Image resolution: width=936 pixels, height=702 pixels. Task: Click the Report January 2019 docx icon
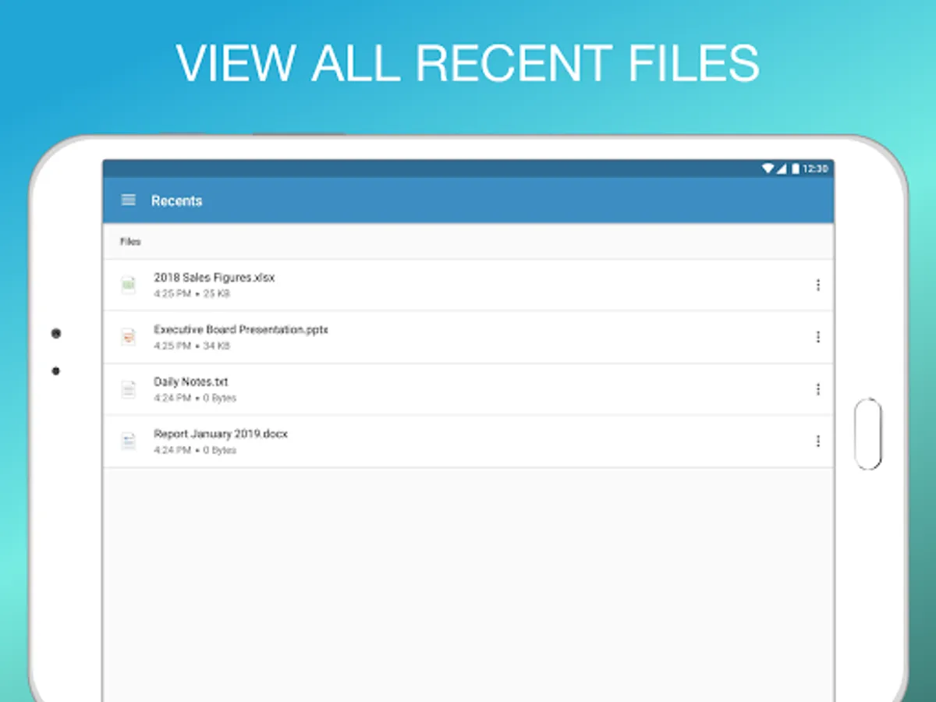click(x=129, y=441)
